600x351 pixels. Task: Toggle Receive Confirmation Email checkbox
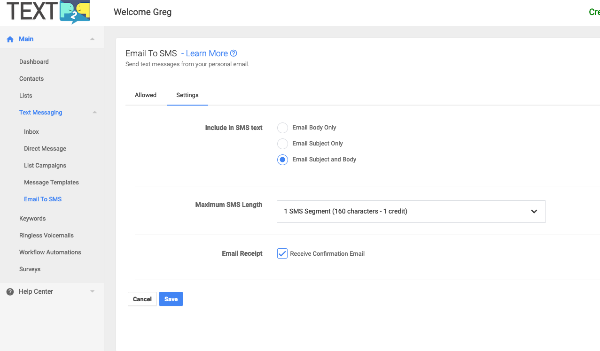pos(282,254)
